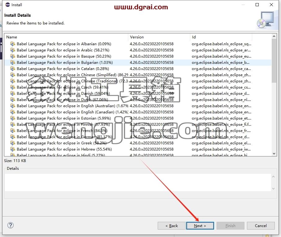Click the Albanian language pack icon

tap(13, 44)
